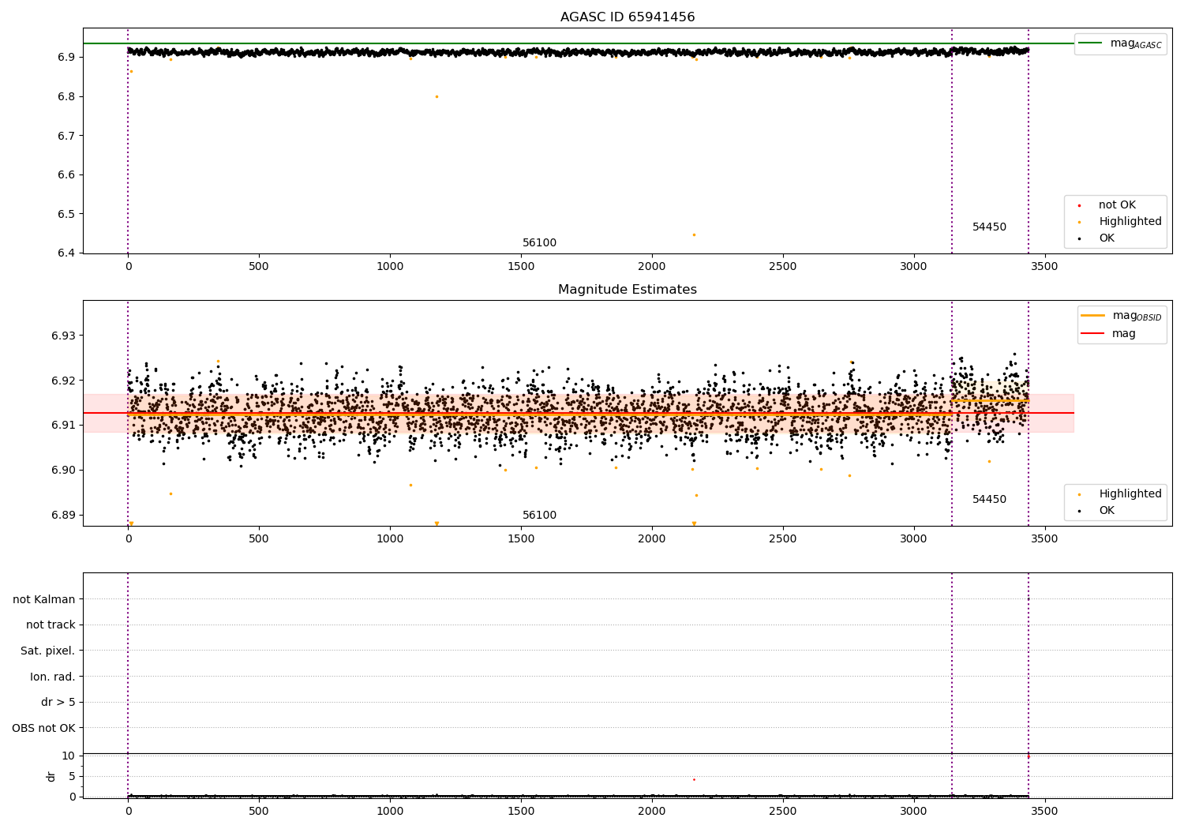Image resolution: width=1184 pixels, height=829 pixels.
Task: Click the red 'mag' legend entry in middle plot
Action: pyautogui.click(x=1109, y=334)
